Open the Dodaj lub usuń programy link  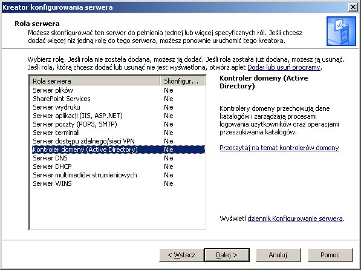tap(284, 67)
